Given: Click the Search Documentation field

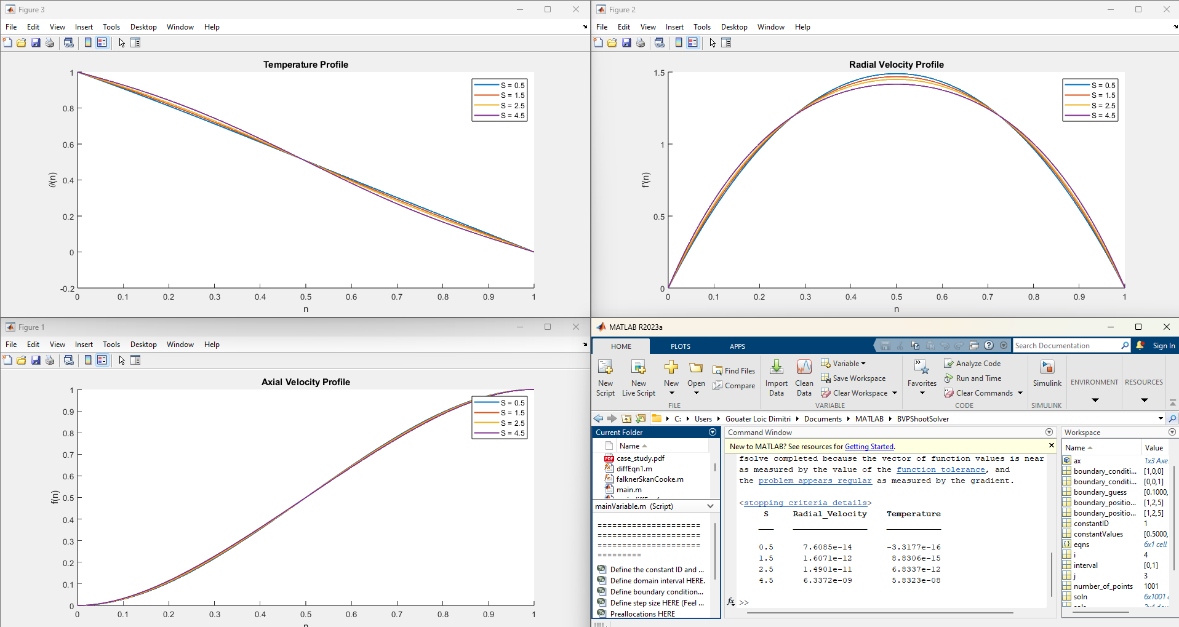Looking at the screenshot, I should 1072,346.
